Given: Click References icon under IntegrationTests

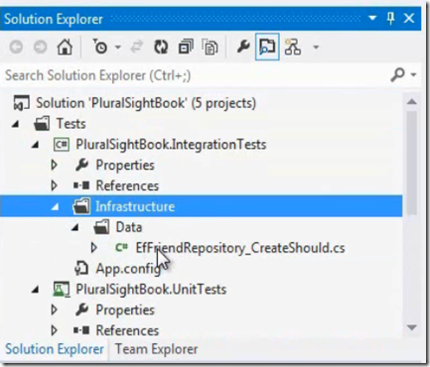Looking at the screenshot, I should pos(81,185).
